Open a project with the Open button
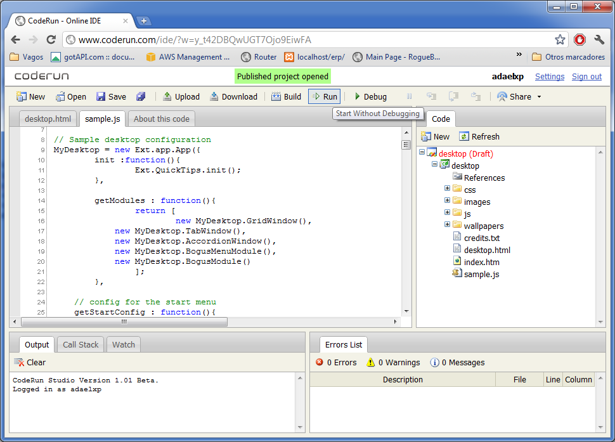This screenshot has width=615, height=442. (x=70, y=96)
